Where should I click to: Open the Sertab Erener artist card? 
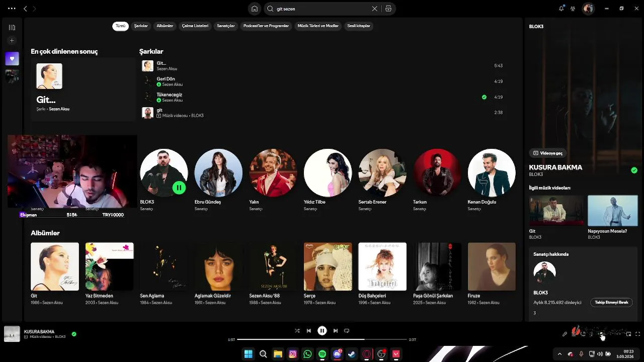(382, 179)
